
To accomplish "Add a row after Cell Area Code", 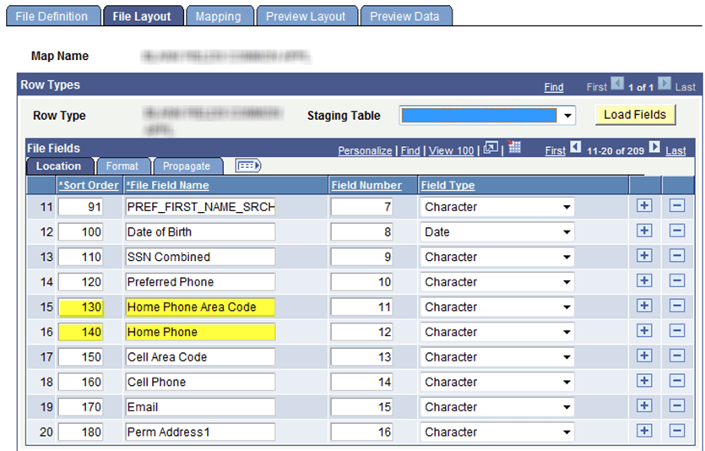I will 644,356.
